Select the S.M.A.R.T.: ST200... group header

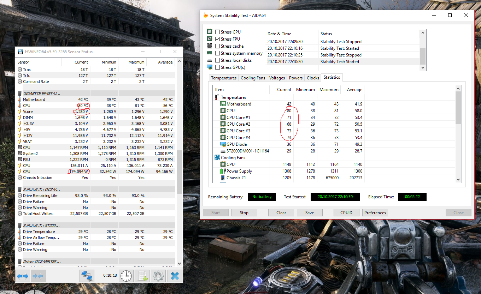(x=96, y=226)
